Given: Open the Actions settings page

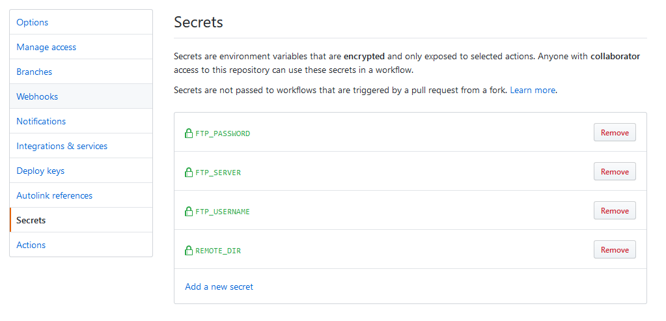Looking at the screenshot, I should (81, 245).
